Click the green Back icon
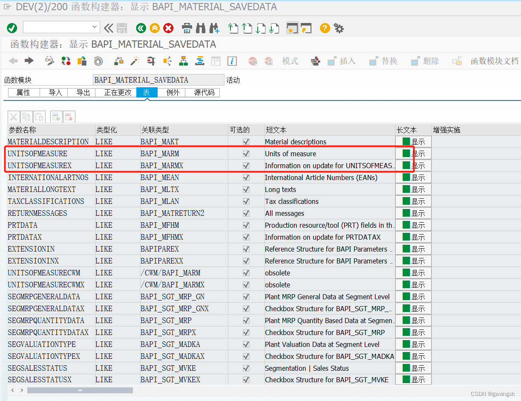The height and width of the screenshot is (401, 521). (141, 29)
